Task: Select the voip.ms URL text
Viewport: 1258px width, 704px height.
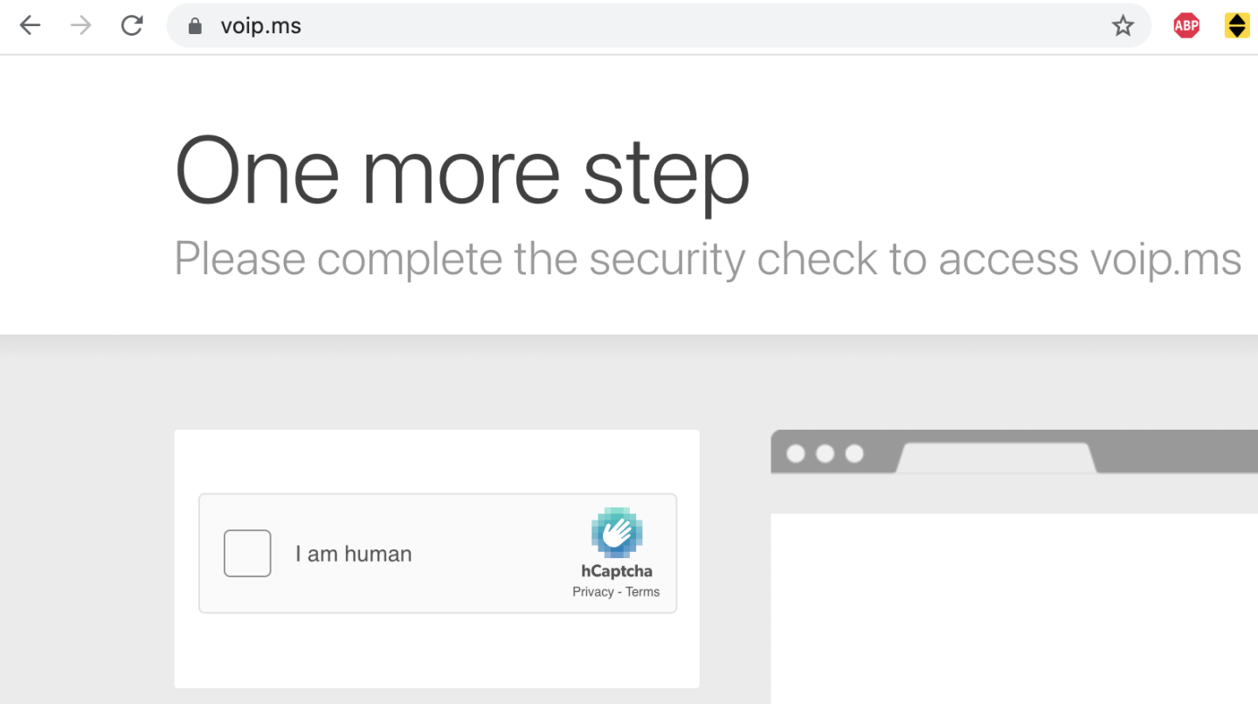Action: (261, 25)
